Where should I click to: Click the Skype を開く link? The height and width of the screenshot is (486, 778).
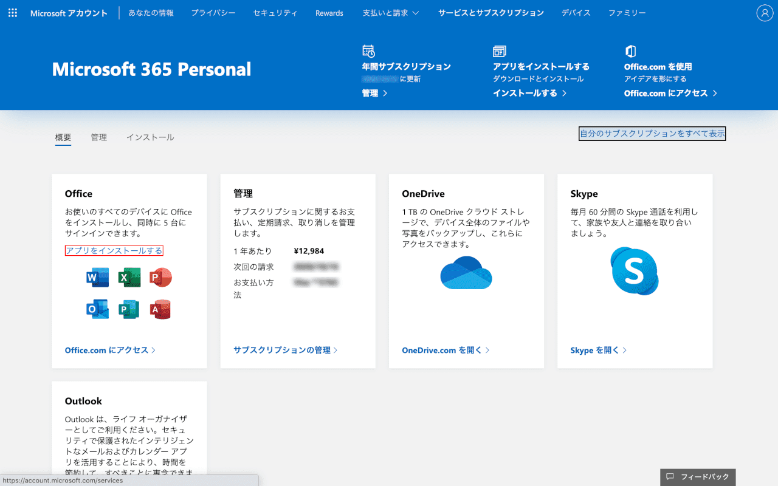click(x=598, y=350)
